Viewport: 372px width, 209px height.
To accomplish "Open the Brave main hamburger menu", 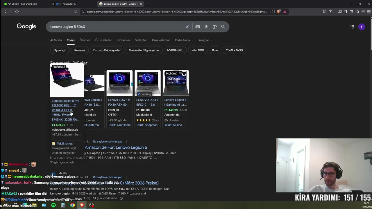I will pyautogui.click(x=369, y=12).
